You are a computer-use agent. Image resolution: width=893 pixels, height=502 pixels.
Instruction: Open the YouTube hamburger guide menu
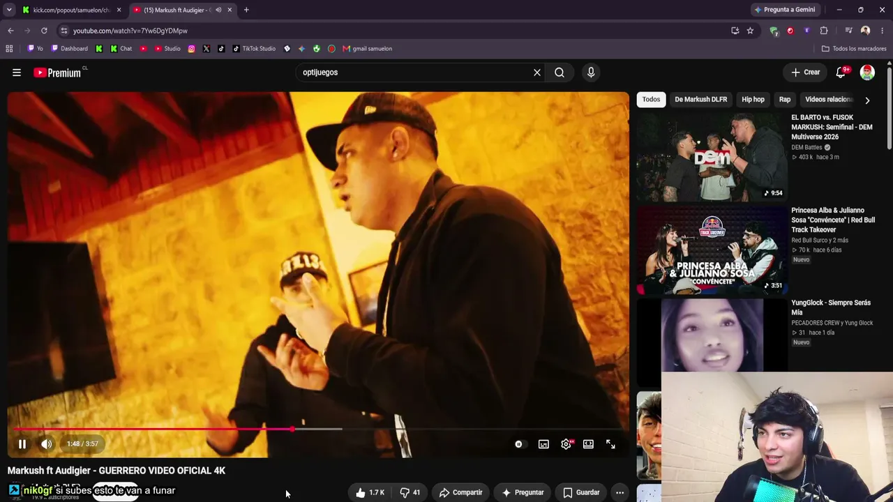click(x=17, y=73)
